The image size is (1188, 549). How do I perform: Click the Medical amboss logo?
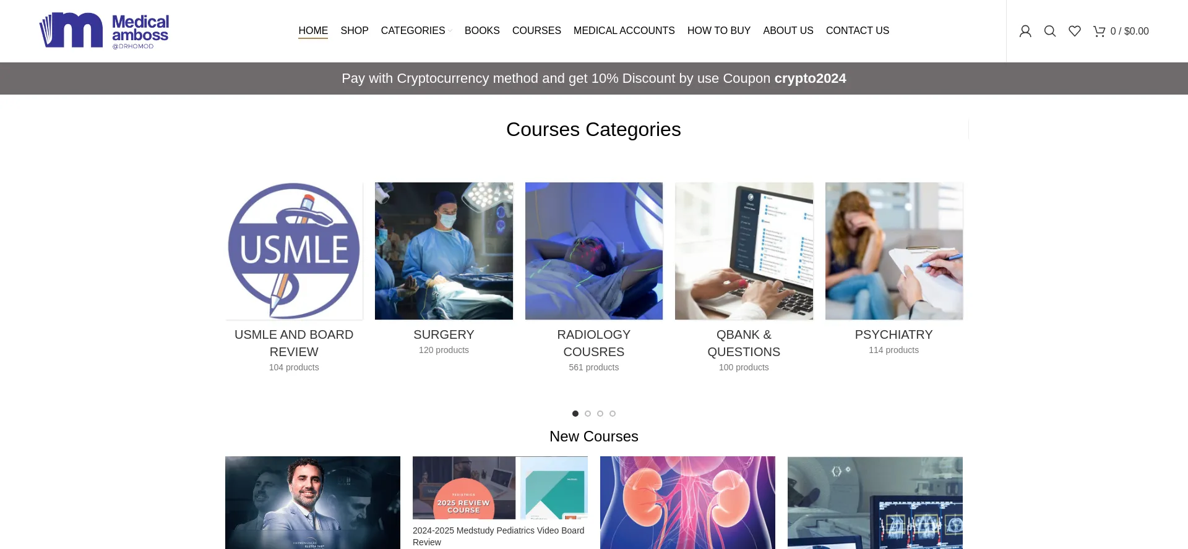point(104,30)
